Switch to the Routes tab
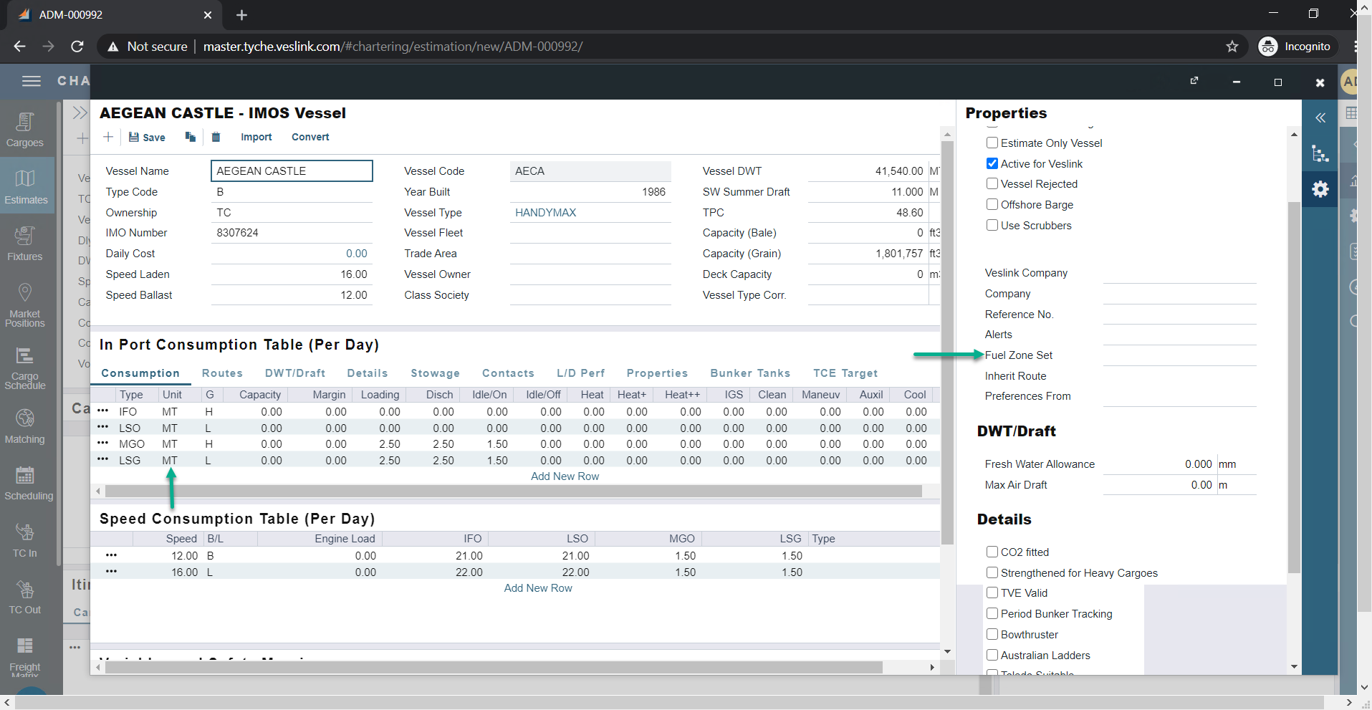The image size is (1372, 710). click(222, 373)
